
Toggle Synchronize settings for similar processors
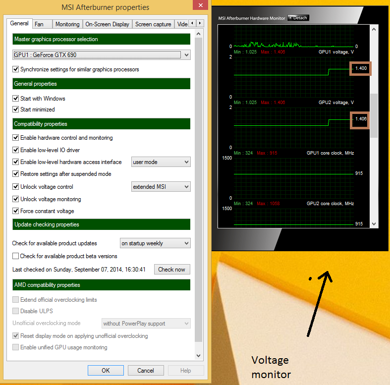(x=16, y=69)
